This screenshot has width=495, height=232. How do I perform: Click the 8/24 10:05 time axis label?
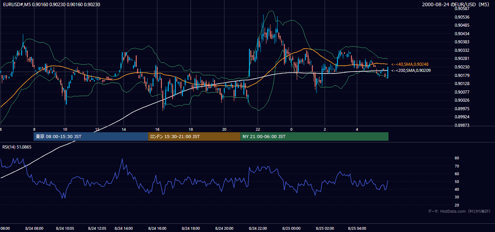(65, 228)
